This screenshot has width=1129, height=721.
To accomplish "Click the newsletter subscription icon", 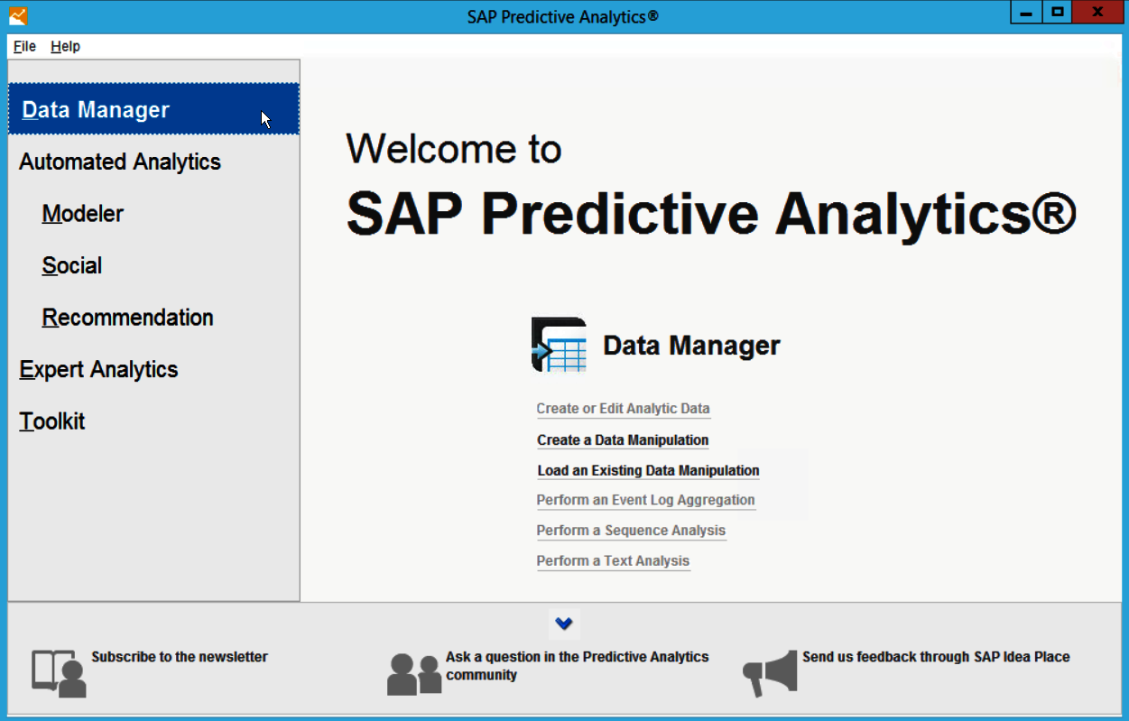I will (57, 671).
